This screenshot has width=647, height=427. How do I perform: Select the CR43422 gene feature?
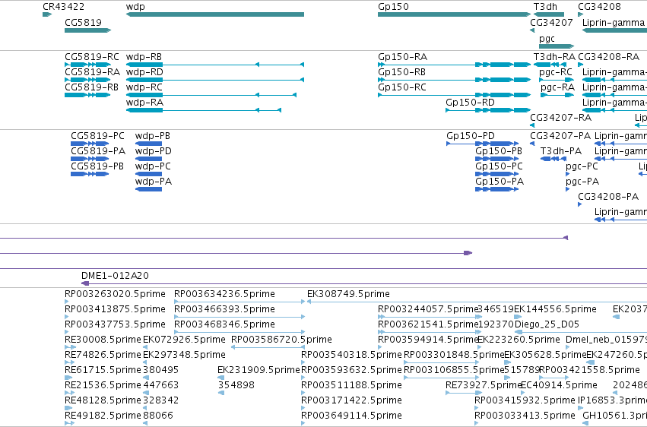tap(47, 14)
